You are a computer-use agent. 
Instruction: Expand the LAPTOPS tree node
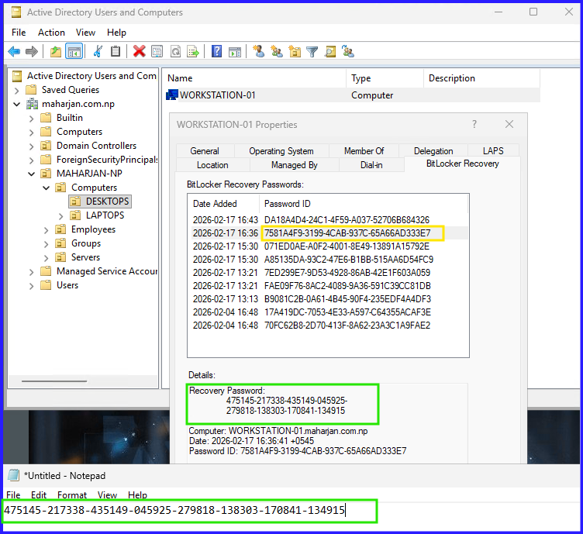point(61,215)
